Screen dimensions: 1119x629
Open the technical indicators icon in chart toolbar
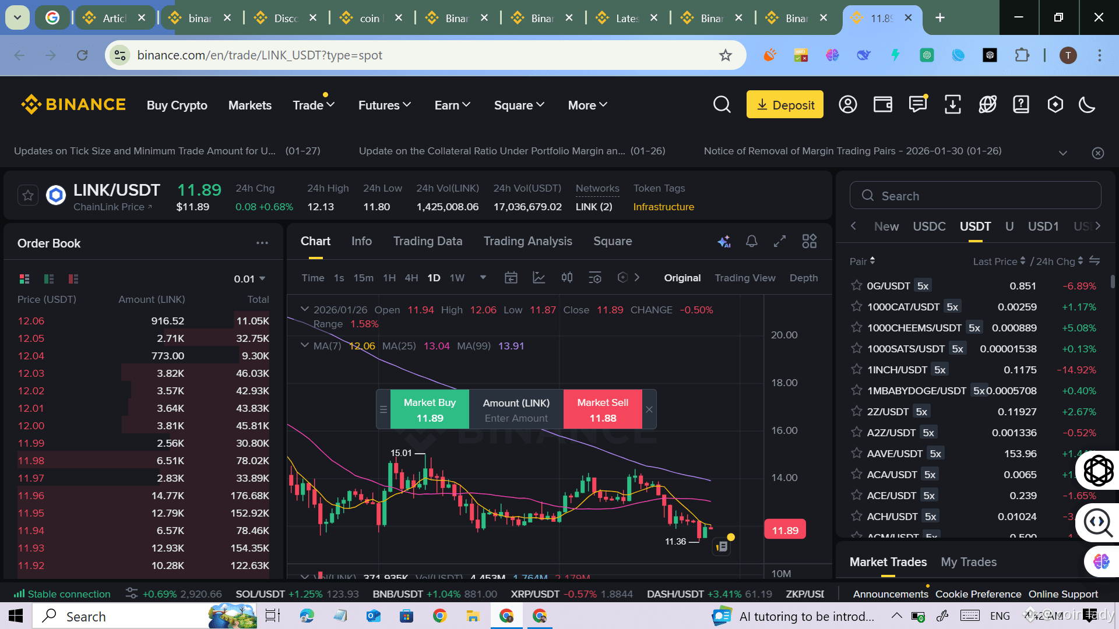click(x=539, y=278)
